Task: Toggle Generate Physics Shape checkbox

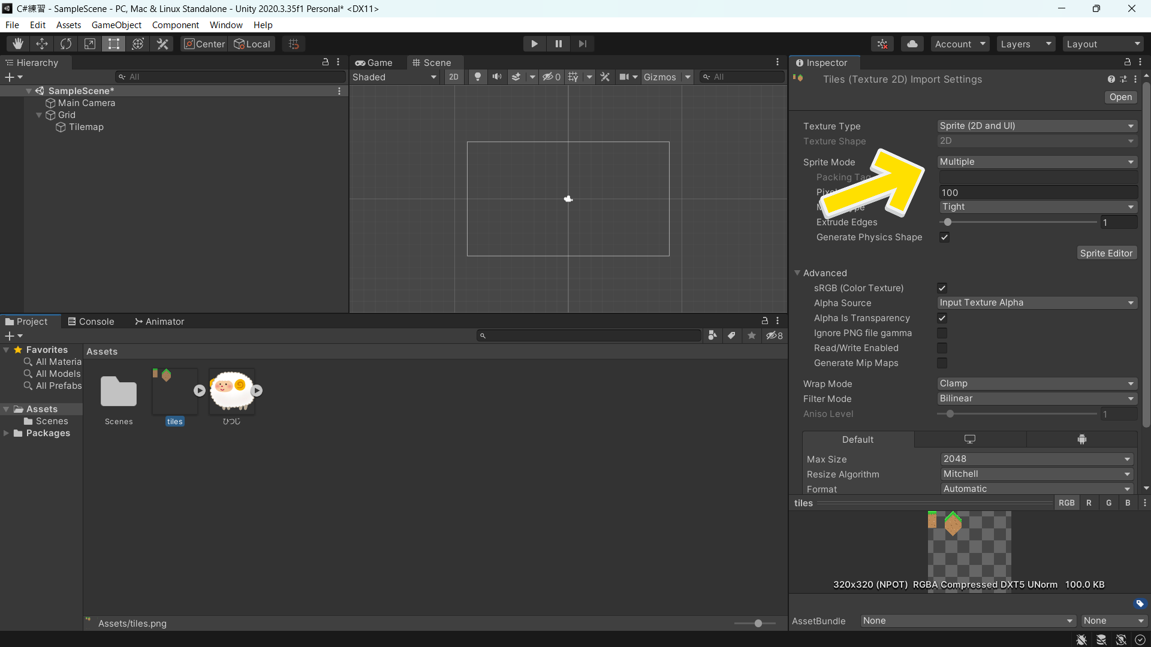Action: (944, 237)
